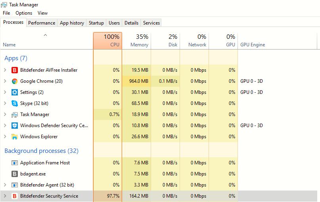
Task: Select the Bitdefender Agent (32 bit) row
Action: [x=47, y=185]
